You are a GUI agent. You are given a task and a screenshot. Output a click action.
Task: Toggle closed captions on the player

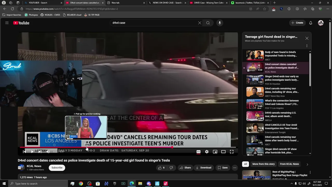[198, 152]
